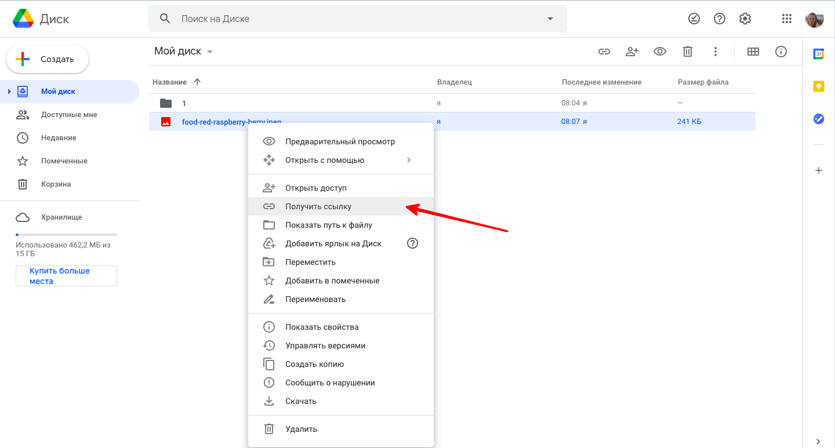Open Google Tasks side panel
This screenshot has width=835, height=448.
click(819, 119)
